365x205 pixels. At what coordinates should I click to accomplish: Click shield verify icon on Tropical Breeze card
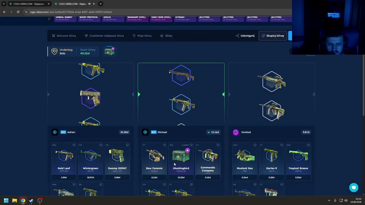(308, 145)
